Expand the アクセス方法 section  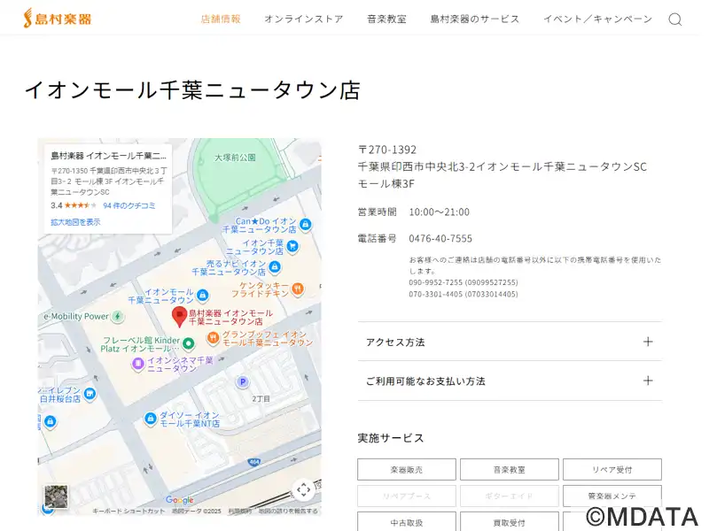click(x=510, y=342)
